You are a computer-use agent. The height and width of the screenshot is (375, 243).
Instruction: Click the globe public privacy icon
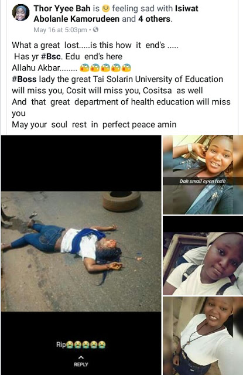pyautogui.click(x=95, y=30)
